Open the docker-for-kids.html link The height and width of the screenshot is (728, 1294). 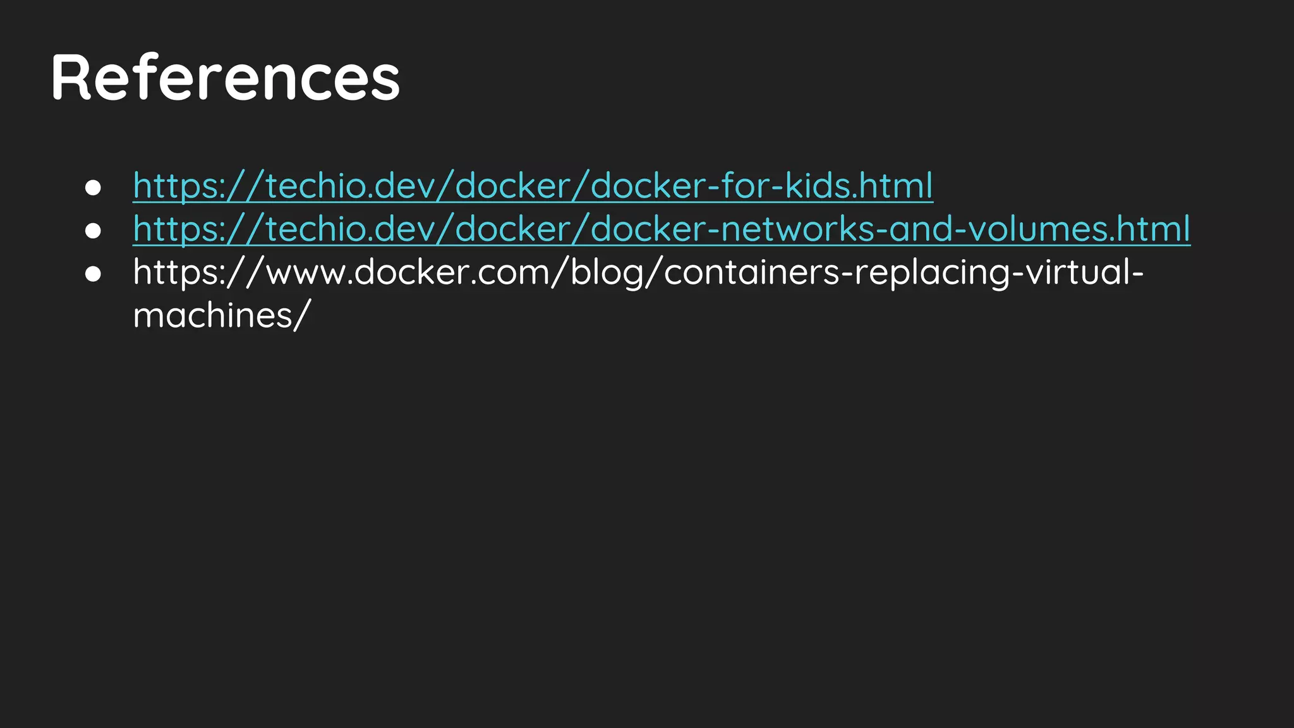point(533,186)
